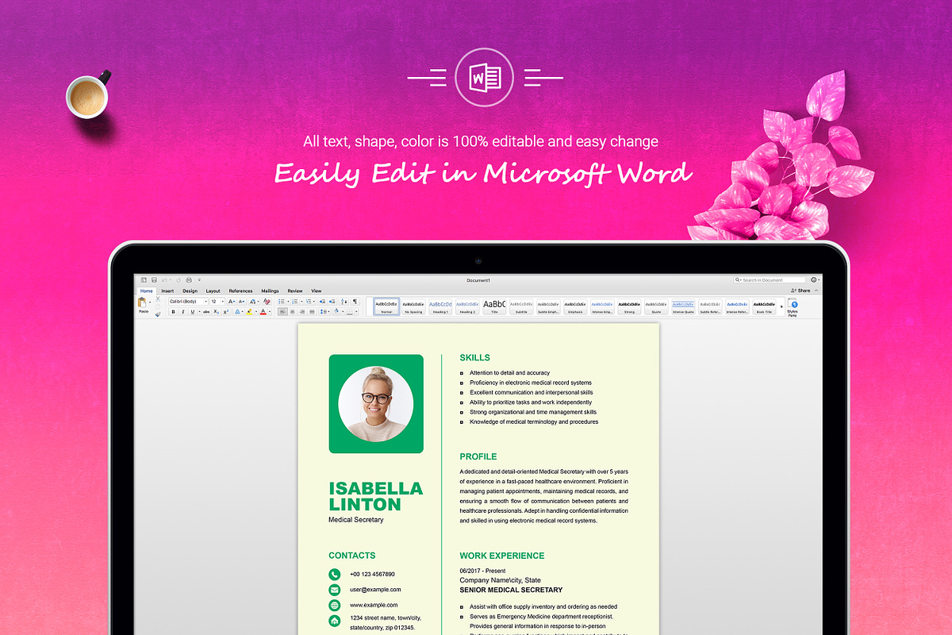Click the Clear Formatting eraser icon
952x635 pixels.
(x=267, y=302)
